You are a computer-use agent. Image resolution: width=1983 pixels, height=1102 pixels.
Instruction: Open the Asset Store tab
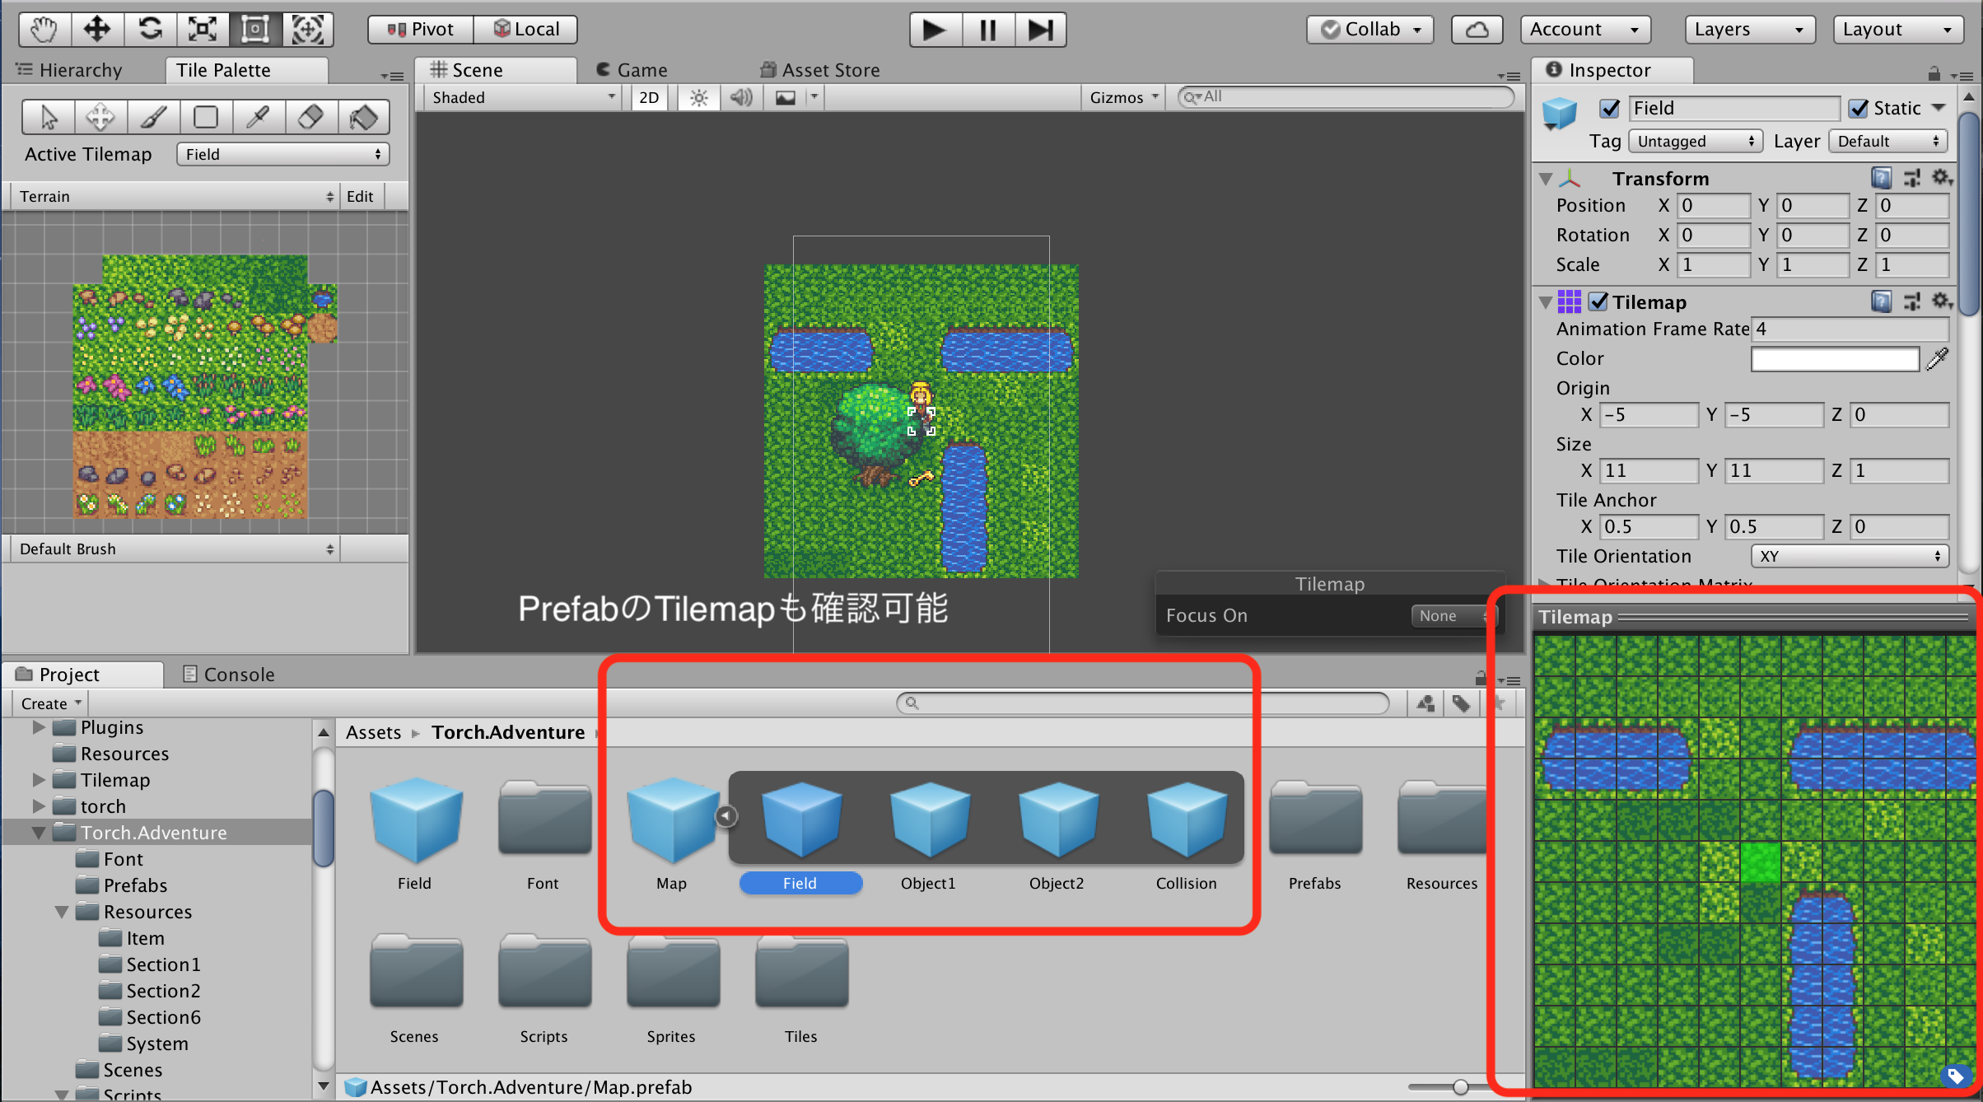pos(820,71)
